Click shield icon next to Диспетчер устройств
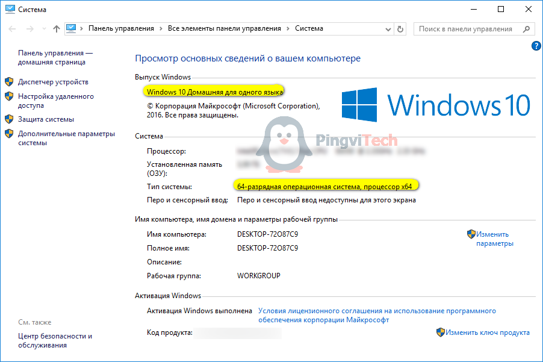The width and height of the screenshot is (543, 362). coord(9,82)
